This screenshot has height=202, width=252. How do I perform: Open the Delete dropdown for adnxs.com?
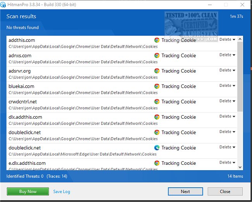[227, 55]
